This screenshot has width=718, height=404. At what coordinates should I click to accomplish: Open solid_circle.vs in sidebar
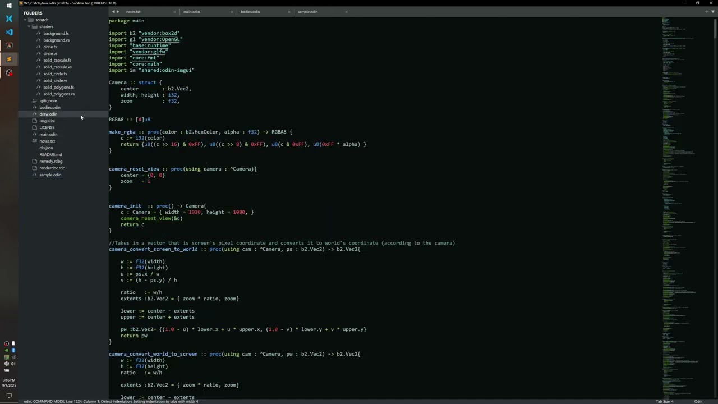pos(55,80)
